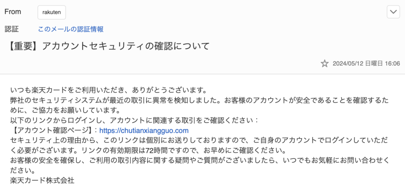
Task: Click the email subject アカウントセキュリティの確認について
Action: [x=125, y=46]
